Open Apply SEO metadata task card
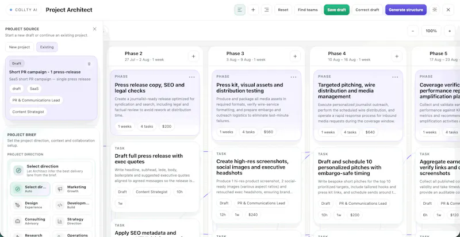The image size is (460, 237). (155, 229)
